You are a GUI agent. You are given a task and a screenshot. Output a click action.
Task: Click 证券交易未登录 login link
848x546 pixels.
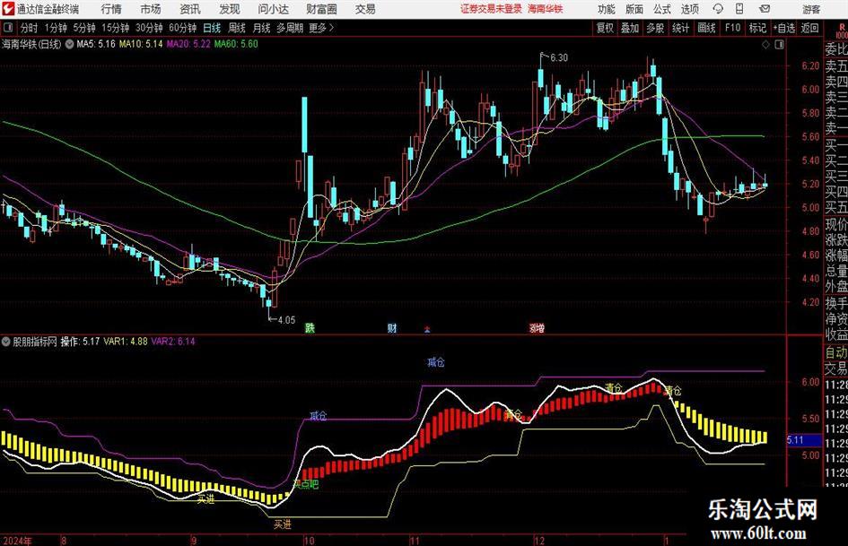[x=491, y=9]
